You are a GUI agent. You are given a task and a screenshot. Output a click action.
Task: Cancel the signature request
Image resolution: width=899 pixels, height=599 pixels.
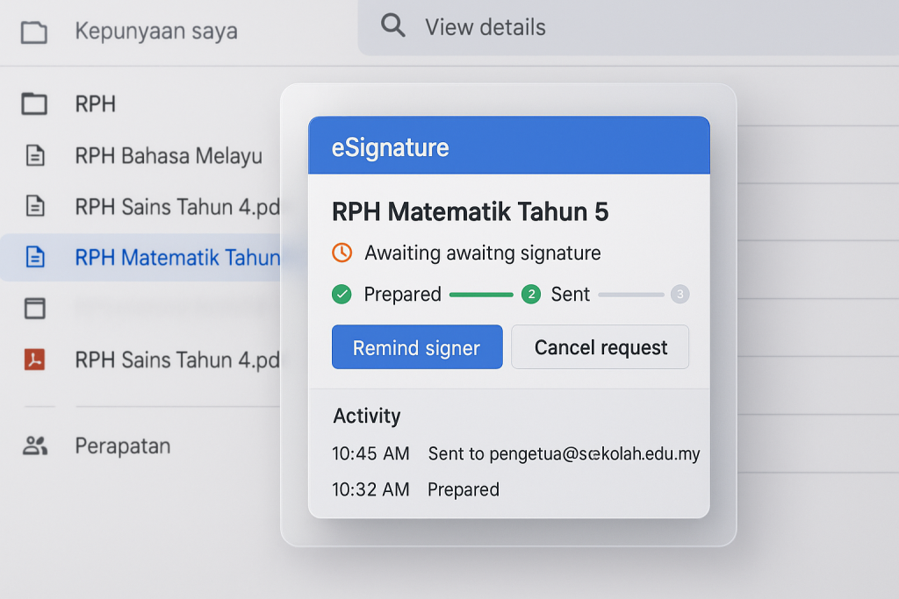pyautogui.click(x=601, y=347)
